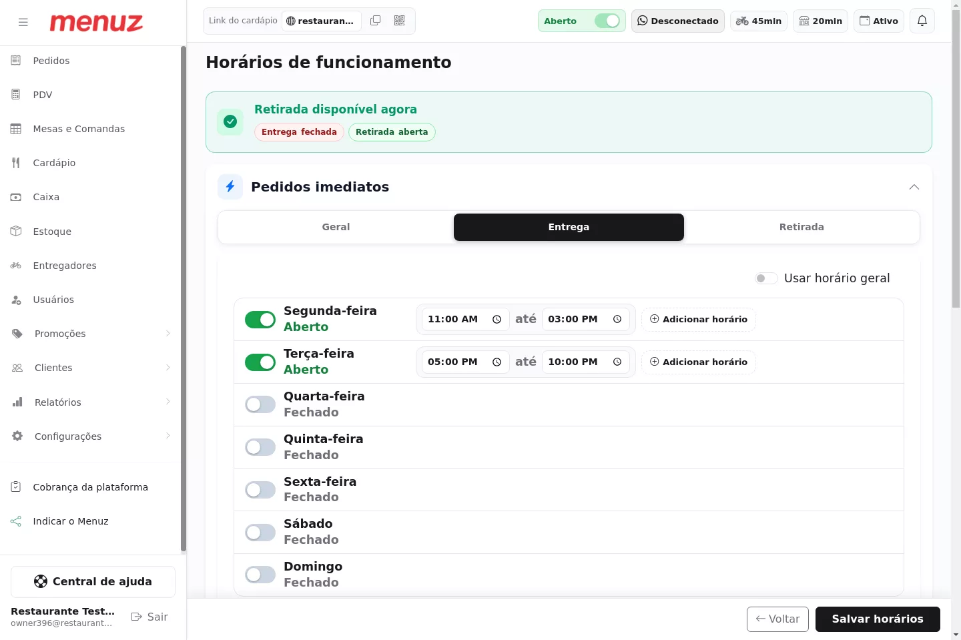Disable the Segunda-feira toggle
This screenshot has width=961, height=640.
pos(260,320)
